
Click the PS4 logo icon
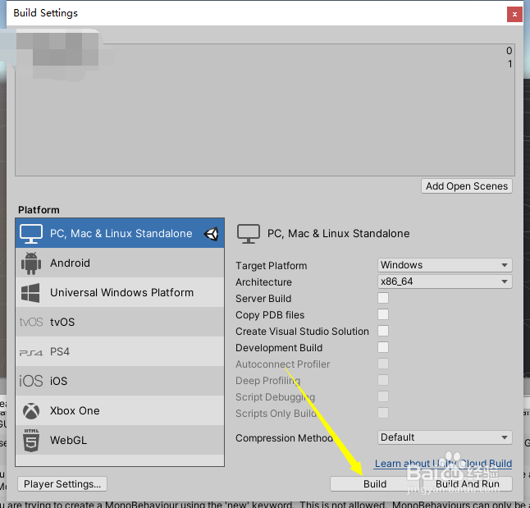31,352
